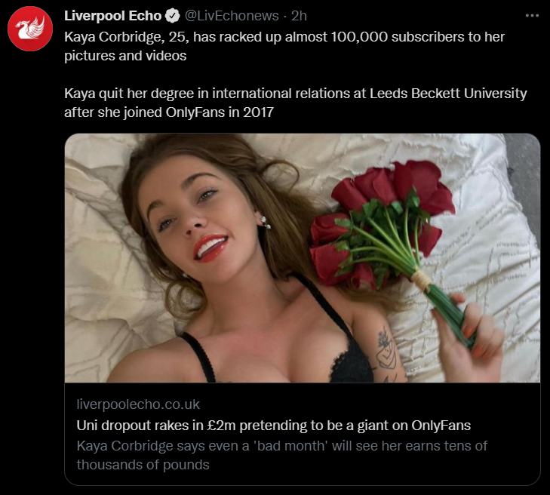Click 'pictures and videos' in the tweet text
Screen dimensions: 550x495
[x=125, y=55]
